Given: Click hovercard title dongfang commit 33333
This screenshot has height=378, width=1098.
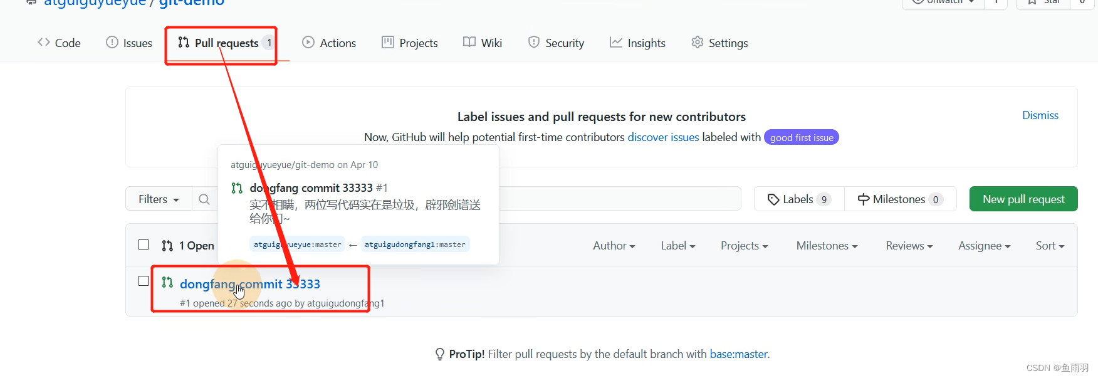Looking at the screenshot, I should pos(311,187).
